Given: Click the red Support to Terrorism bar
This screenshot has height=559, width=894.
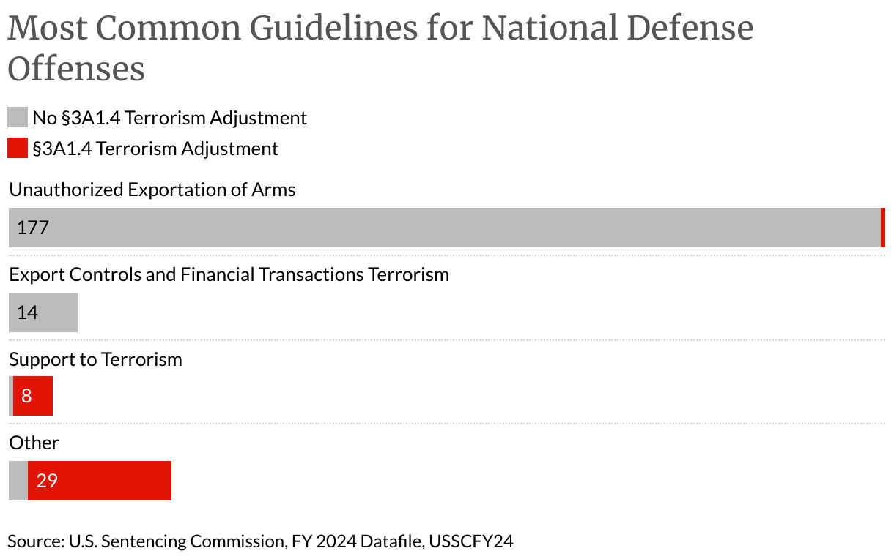Looking at the screenshot, I should 38,396.
